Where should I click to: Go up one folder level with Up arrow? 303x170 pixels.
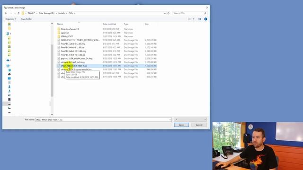coord(18,13)
